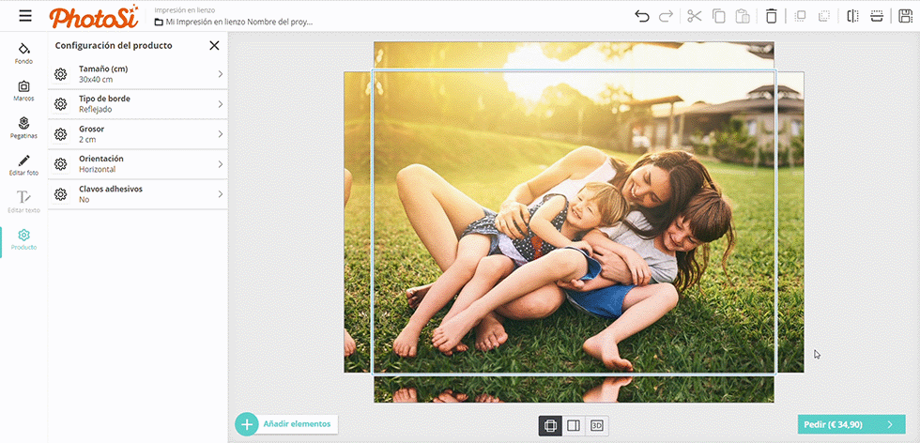Bring the element to front
Viewport: 920px width, 443px height.
pyautogui.click(x=800, y=16)
